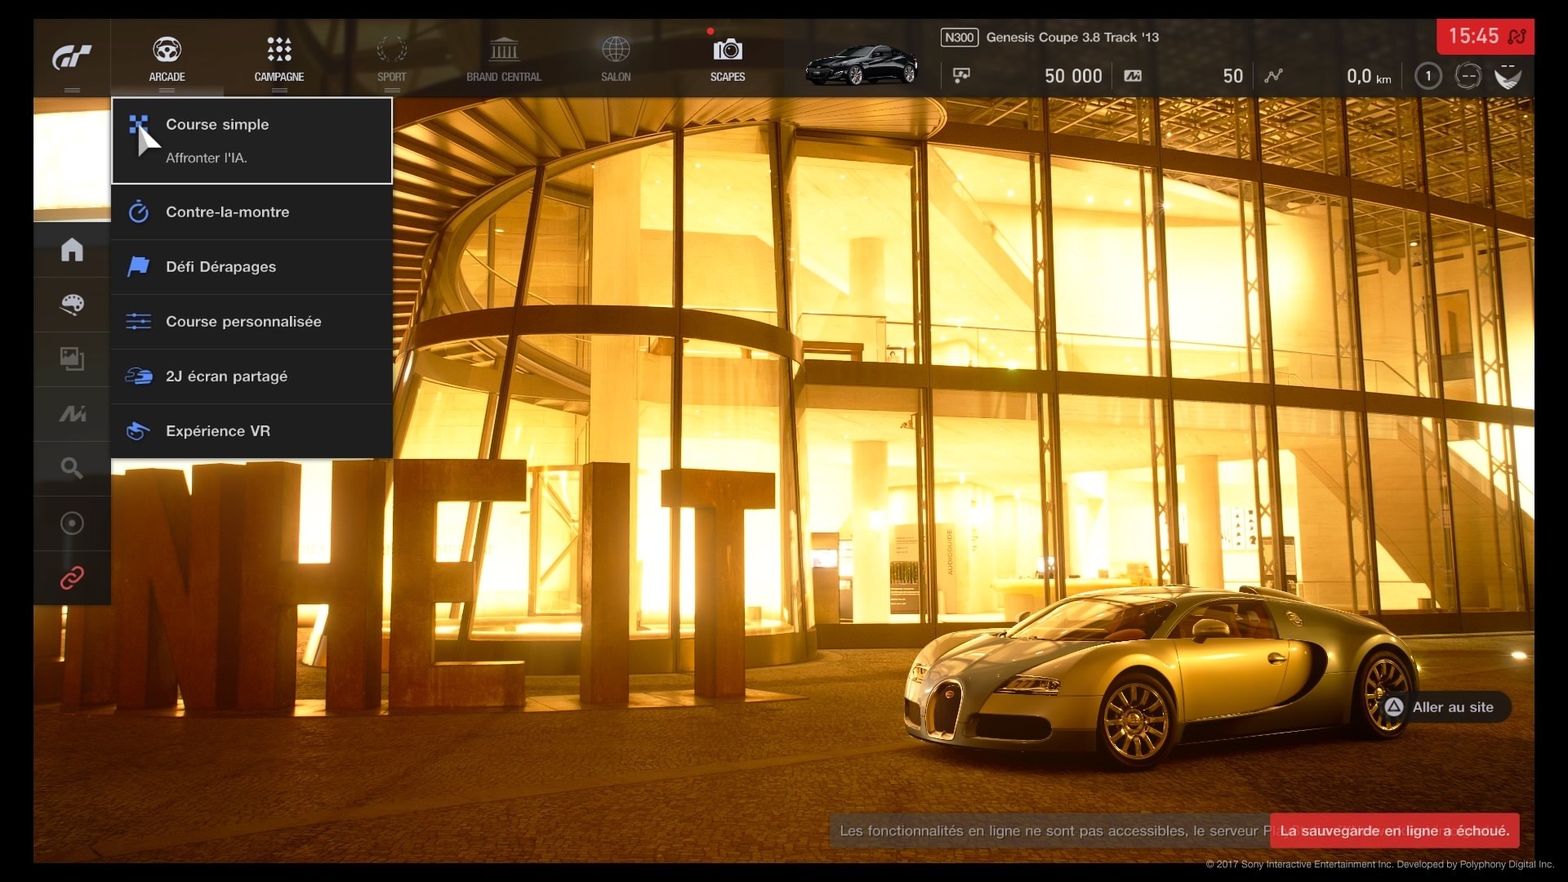Open the Campagne menu
1568x882 pixels.
tap(278, 60)
